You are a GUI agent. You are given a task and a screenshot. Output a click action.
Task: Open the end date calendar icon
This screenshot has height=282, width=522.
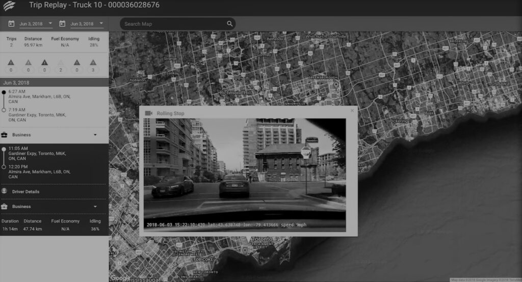pos(62,24)
